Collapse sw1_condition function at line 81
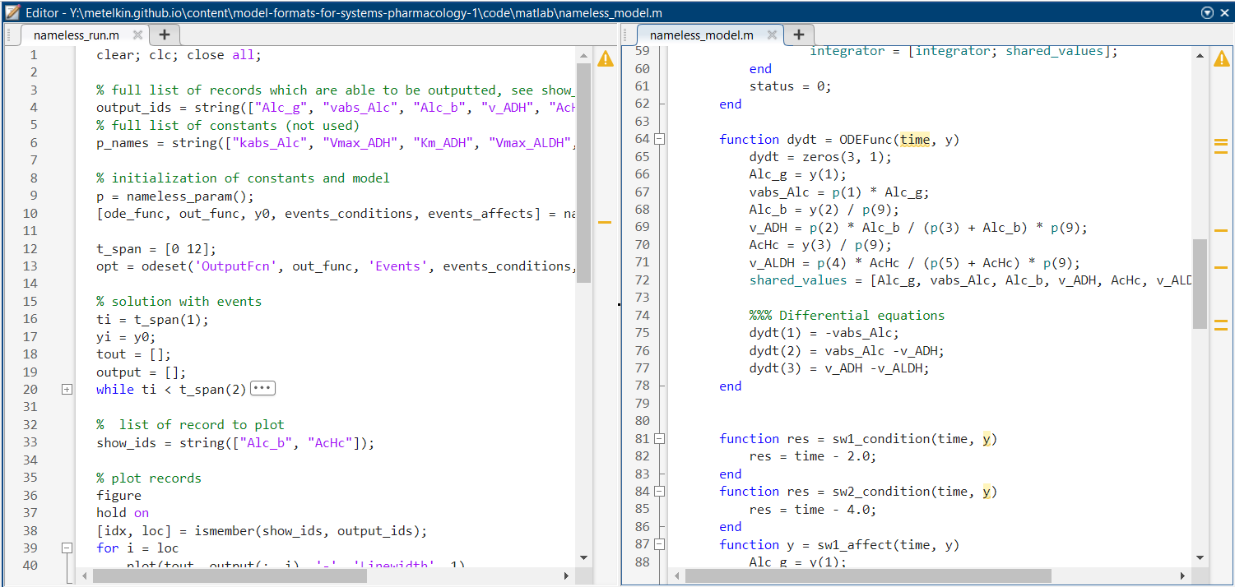This screenshot has width=1235, height=587. click(x=659, y=439)
